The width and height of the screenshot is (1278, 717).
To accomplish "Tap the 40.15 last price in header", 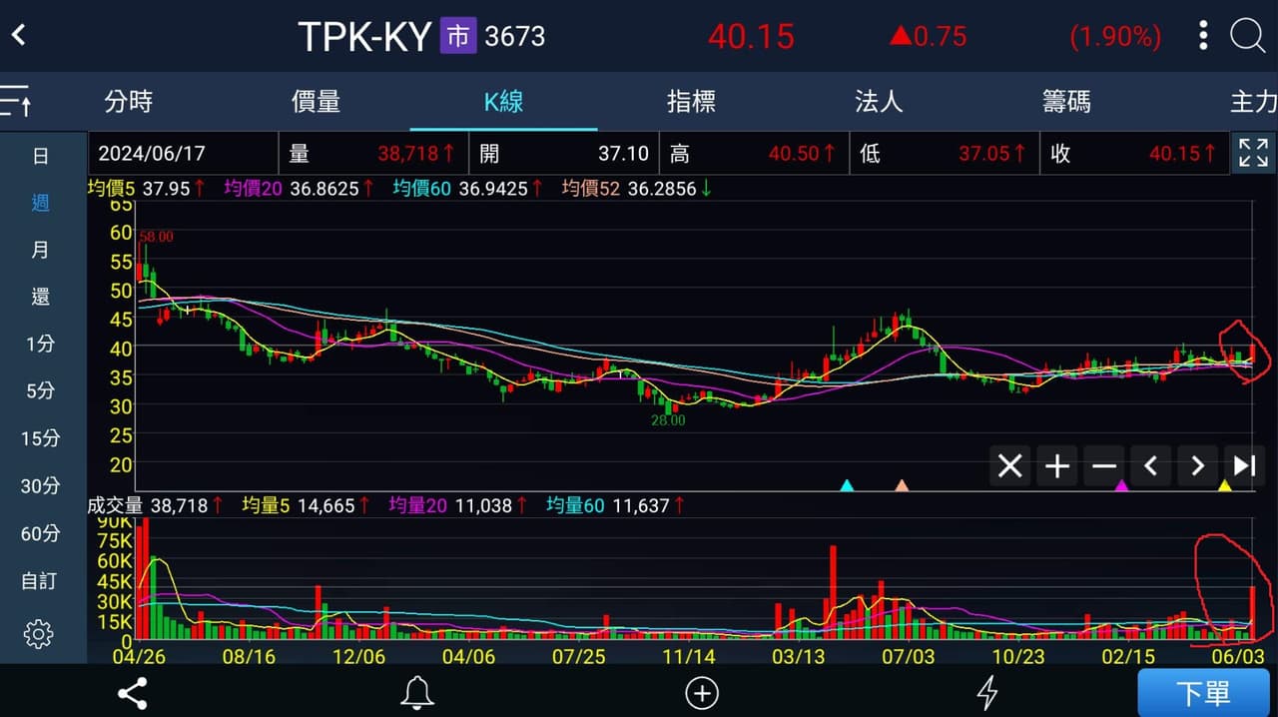I will [x=751, y=37].
